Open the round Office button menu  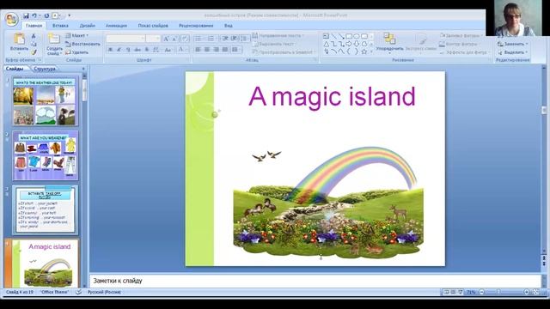pos(11,19)
